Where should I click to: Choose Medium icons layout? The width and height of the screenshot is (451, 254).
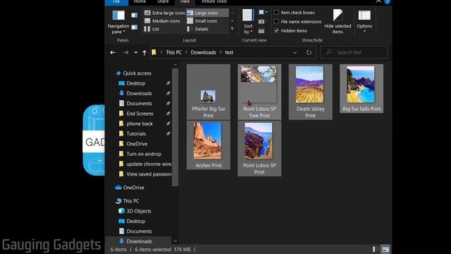pos(162,20)
